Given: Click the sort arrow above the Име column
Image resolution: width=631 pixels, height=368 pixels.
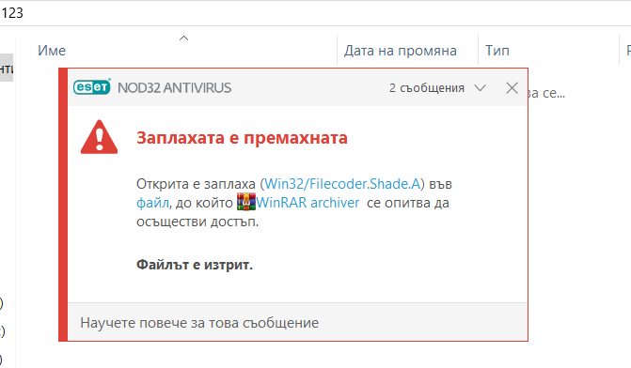Looking at the screenshot, I should 183,38.
